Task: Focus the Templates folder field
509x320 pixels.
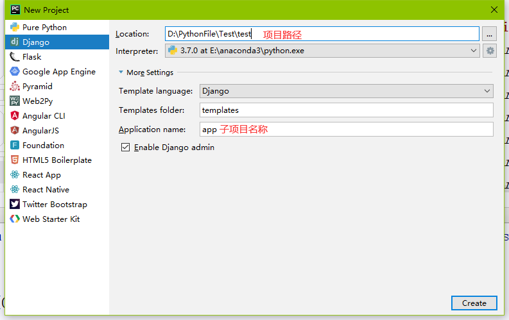Action: 347,110
